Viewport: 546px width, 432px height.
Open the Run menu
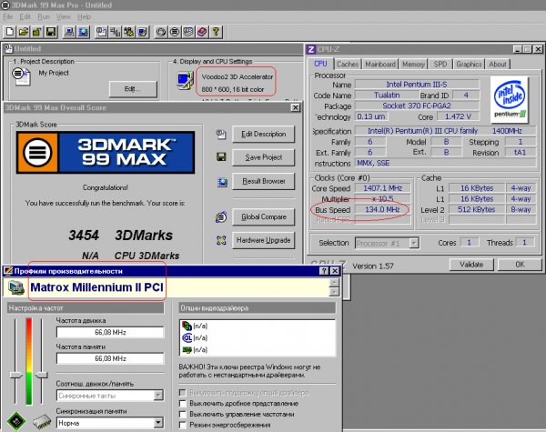click(x=44, y=16)
